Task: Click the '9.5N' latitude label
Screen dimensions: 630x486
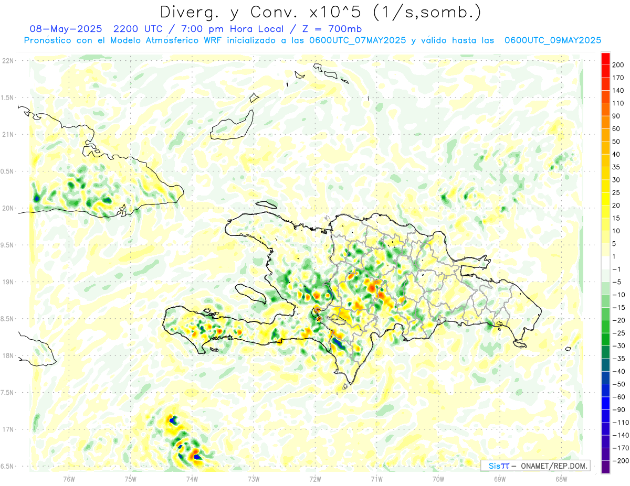Action: coord(7,245)
